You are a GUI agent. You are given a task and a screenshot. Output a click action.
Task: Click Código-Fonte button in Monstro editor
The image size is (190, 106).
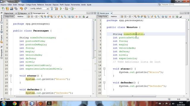tap(102, 16)
